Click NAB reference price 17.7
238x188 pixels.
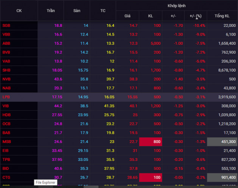[x=110, y=88]
